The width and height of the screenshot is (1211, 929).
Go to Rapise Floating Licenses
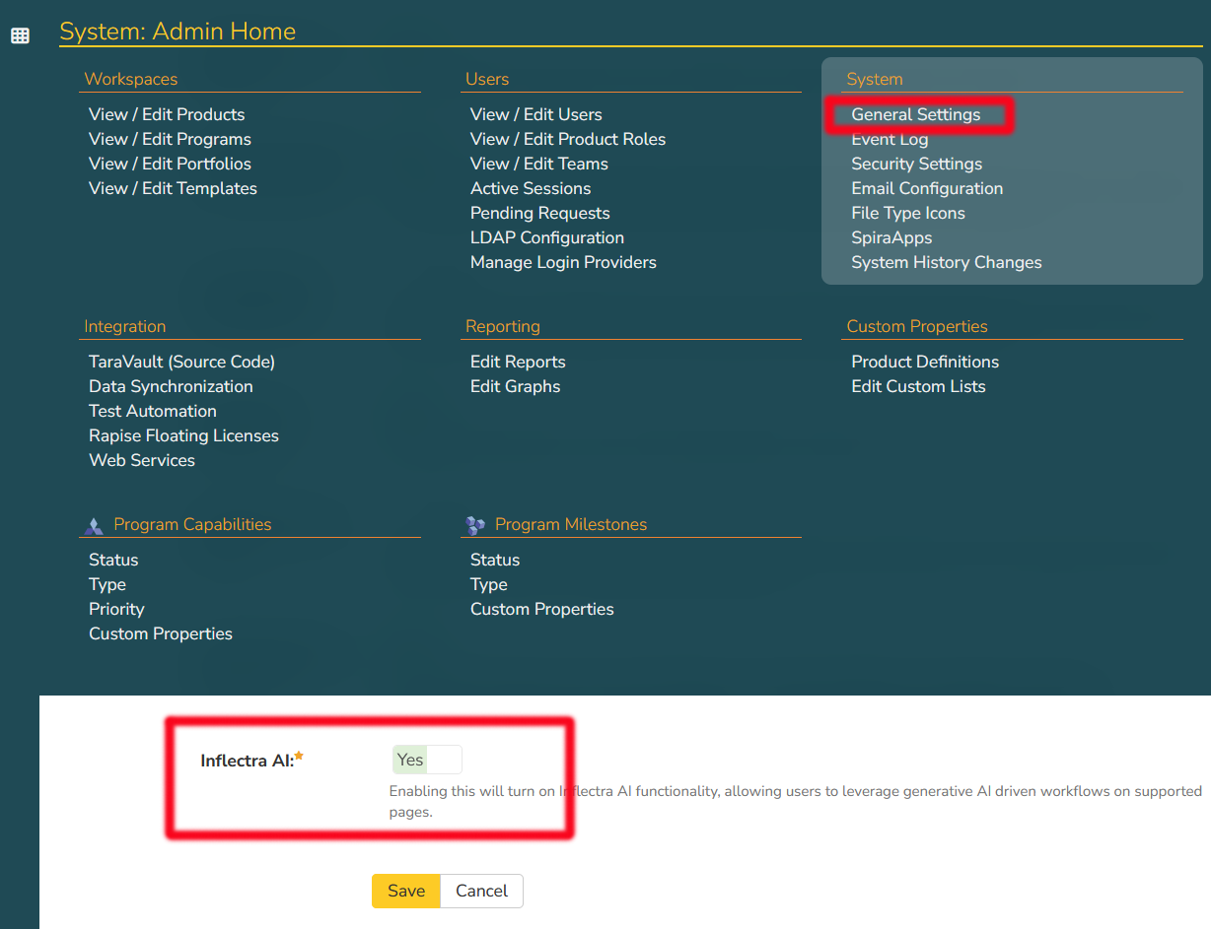point(183,435)
